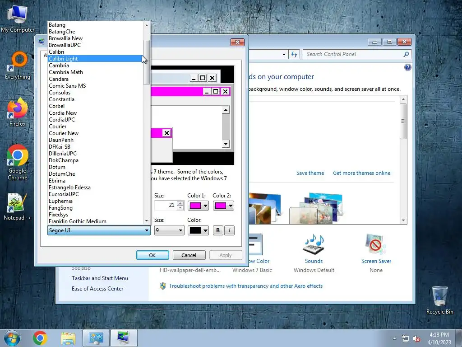This screenshot has height=347, width=462.
Task: Open Firefox desktop shortcut
Action: pos(18,113)
